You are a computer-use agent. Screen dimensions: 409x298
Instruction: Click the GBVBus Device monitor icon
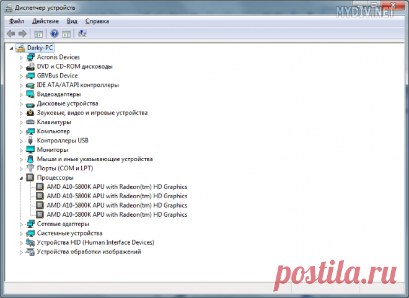30,76
